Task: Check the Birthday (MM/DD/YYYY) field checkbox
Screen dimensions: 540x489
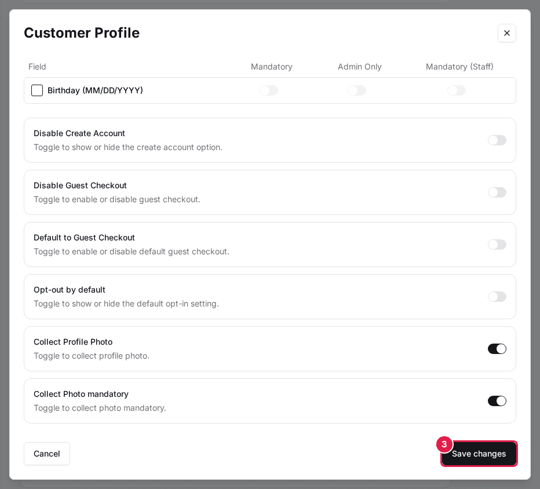Action: [x=37, y=90]
